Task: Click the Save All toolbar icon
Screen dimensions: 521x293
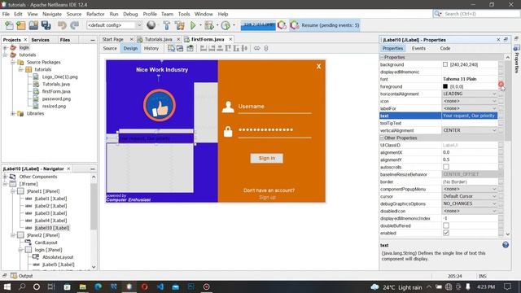Action: (x=46, y=25)
